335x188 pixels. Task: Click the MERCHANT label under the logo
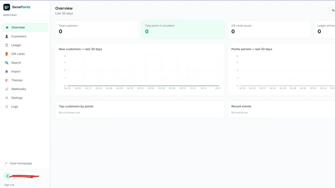tap(10, 15)
